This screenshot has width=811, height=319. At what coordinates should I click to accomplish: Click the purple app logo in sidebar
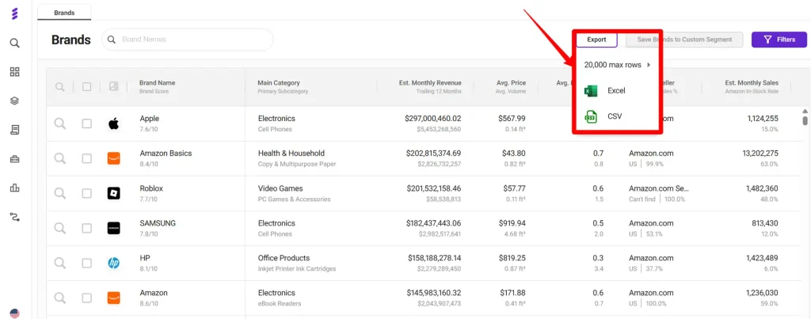[x=14, y=13]
